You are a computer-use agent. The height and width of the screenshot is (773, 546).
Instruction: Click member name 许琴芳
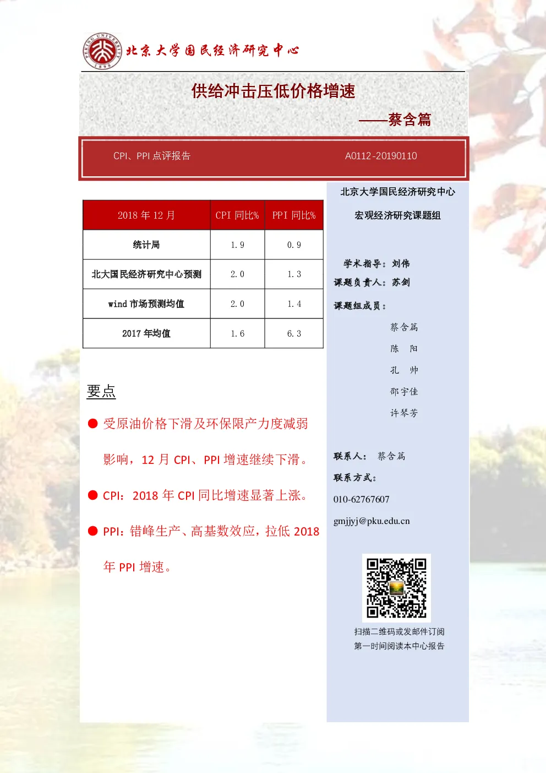pyautogui.click(x=404, y=413)
